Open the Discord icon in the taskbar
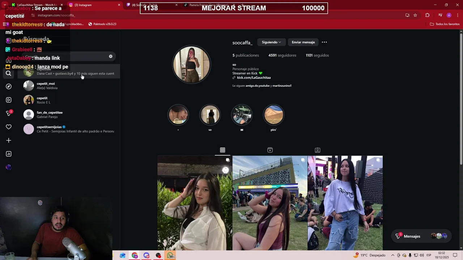This screenshot has height=260, width=463. 146,255
